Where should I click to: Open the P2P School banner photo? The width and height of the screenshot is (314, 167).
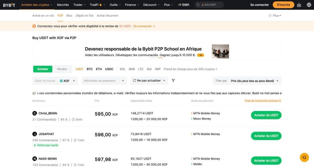click(220, 51)
